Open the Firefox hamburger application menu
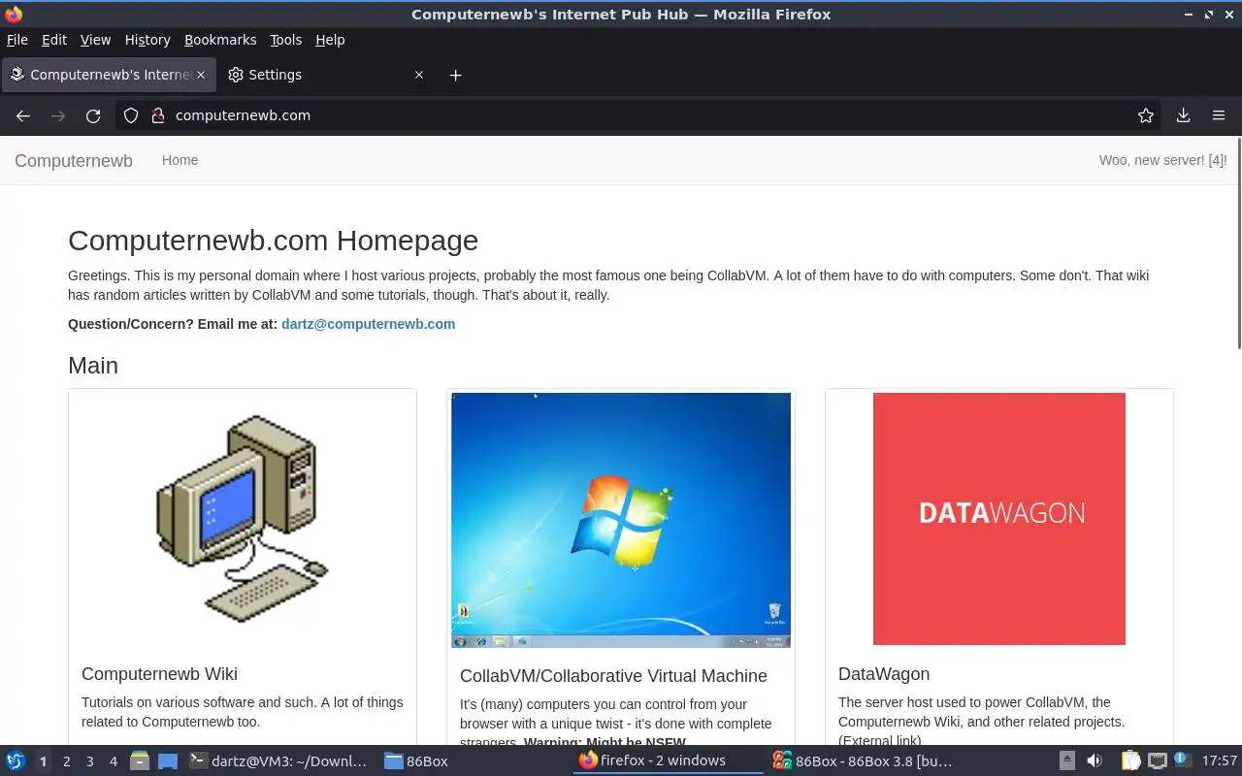 coord(1219,115)
